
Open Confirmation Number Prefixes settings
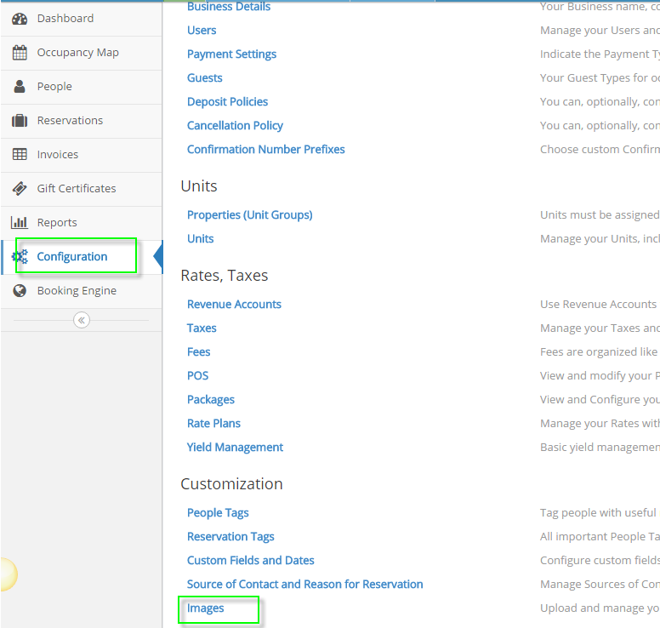(x=265, y=150)
